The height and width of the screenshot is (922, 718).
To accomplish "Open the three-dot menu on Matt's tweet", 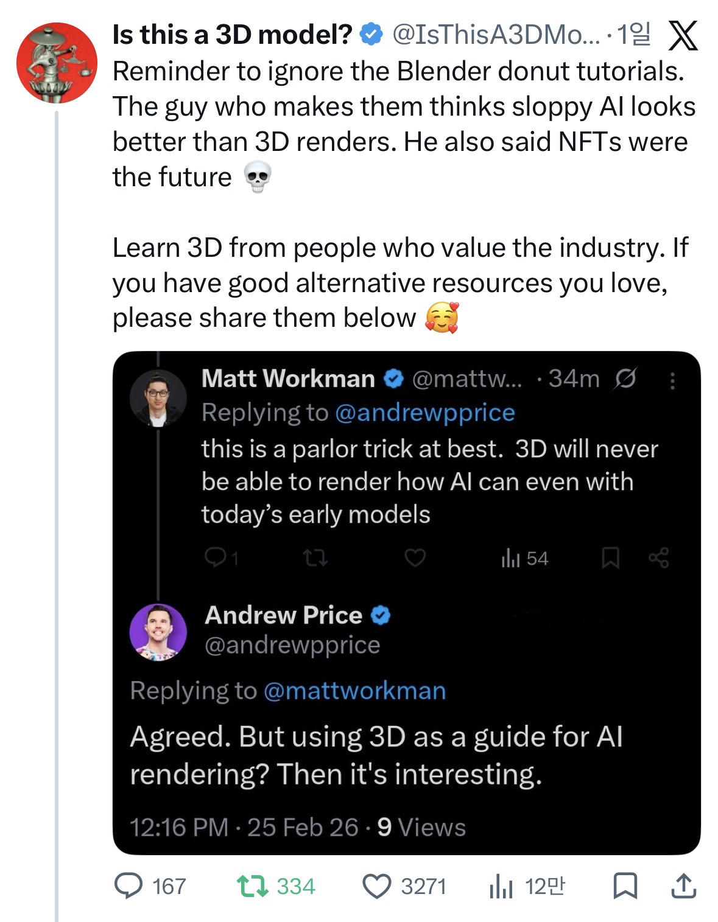I will (x=672, y=380).
